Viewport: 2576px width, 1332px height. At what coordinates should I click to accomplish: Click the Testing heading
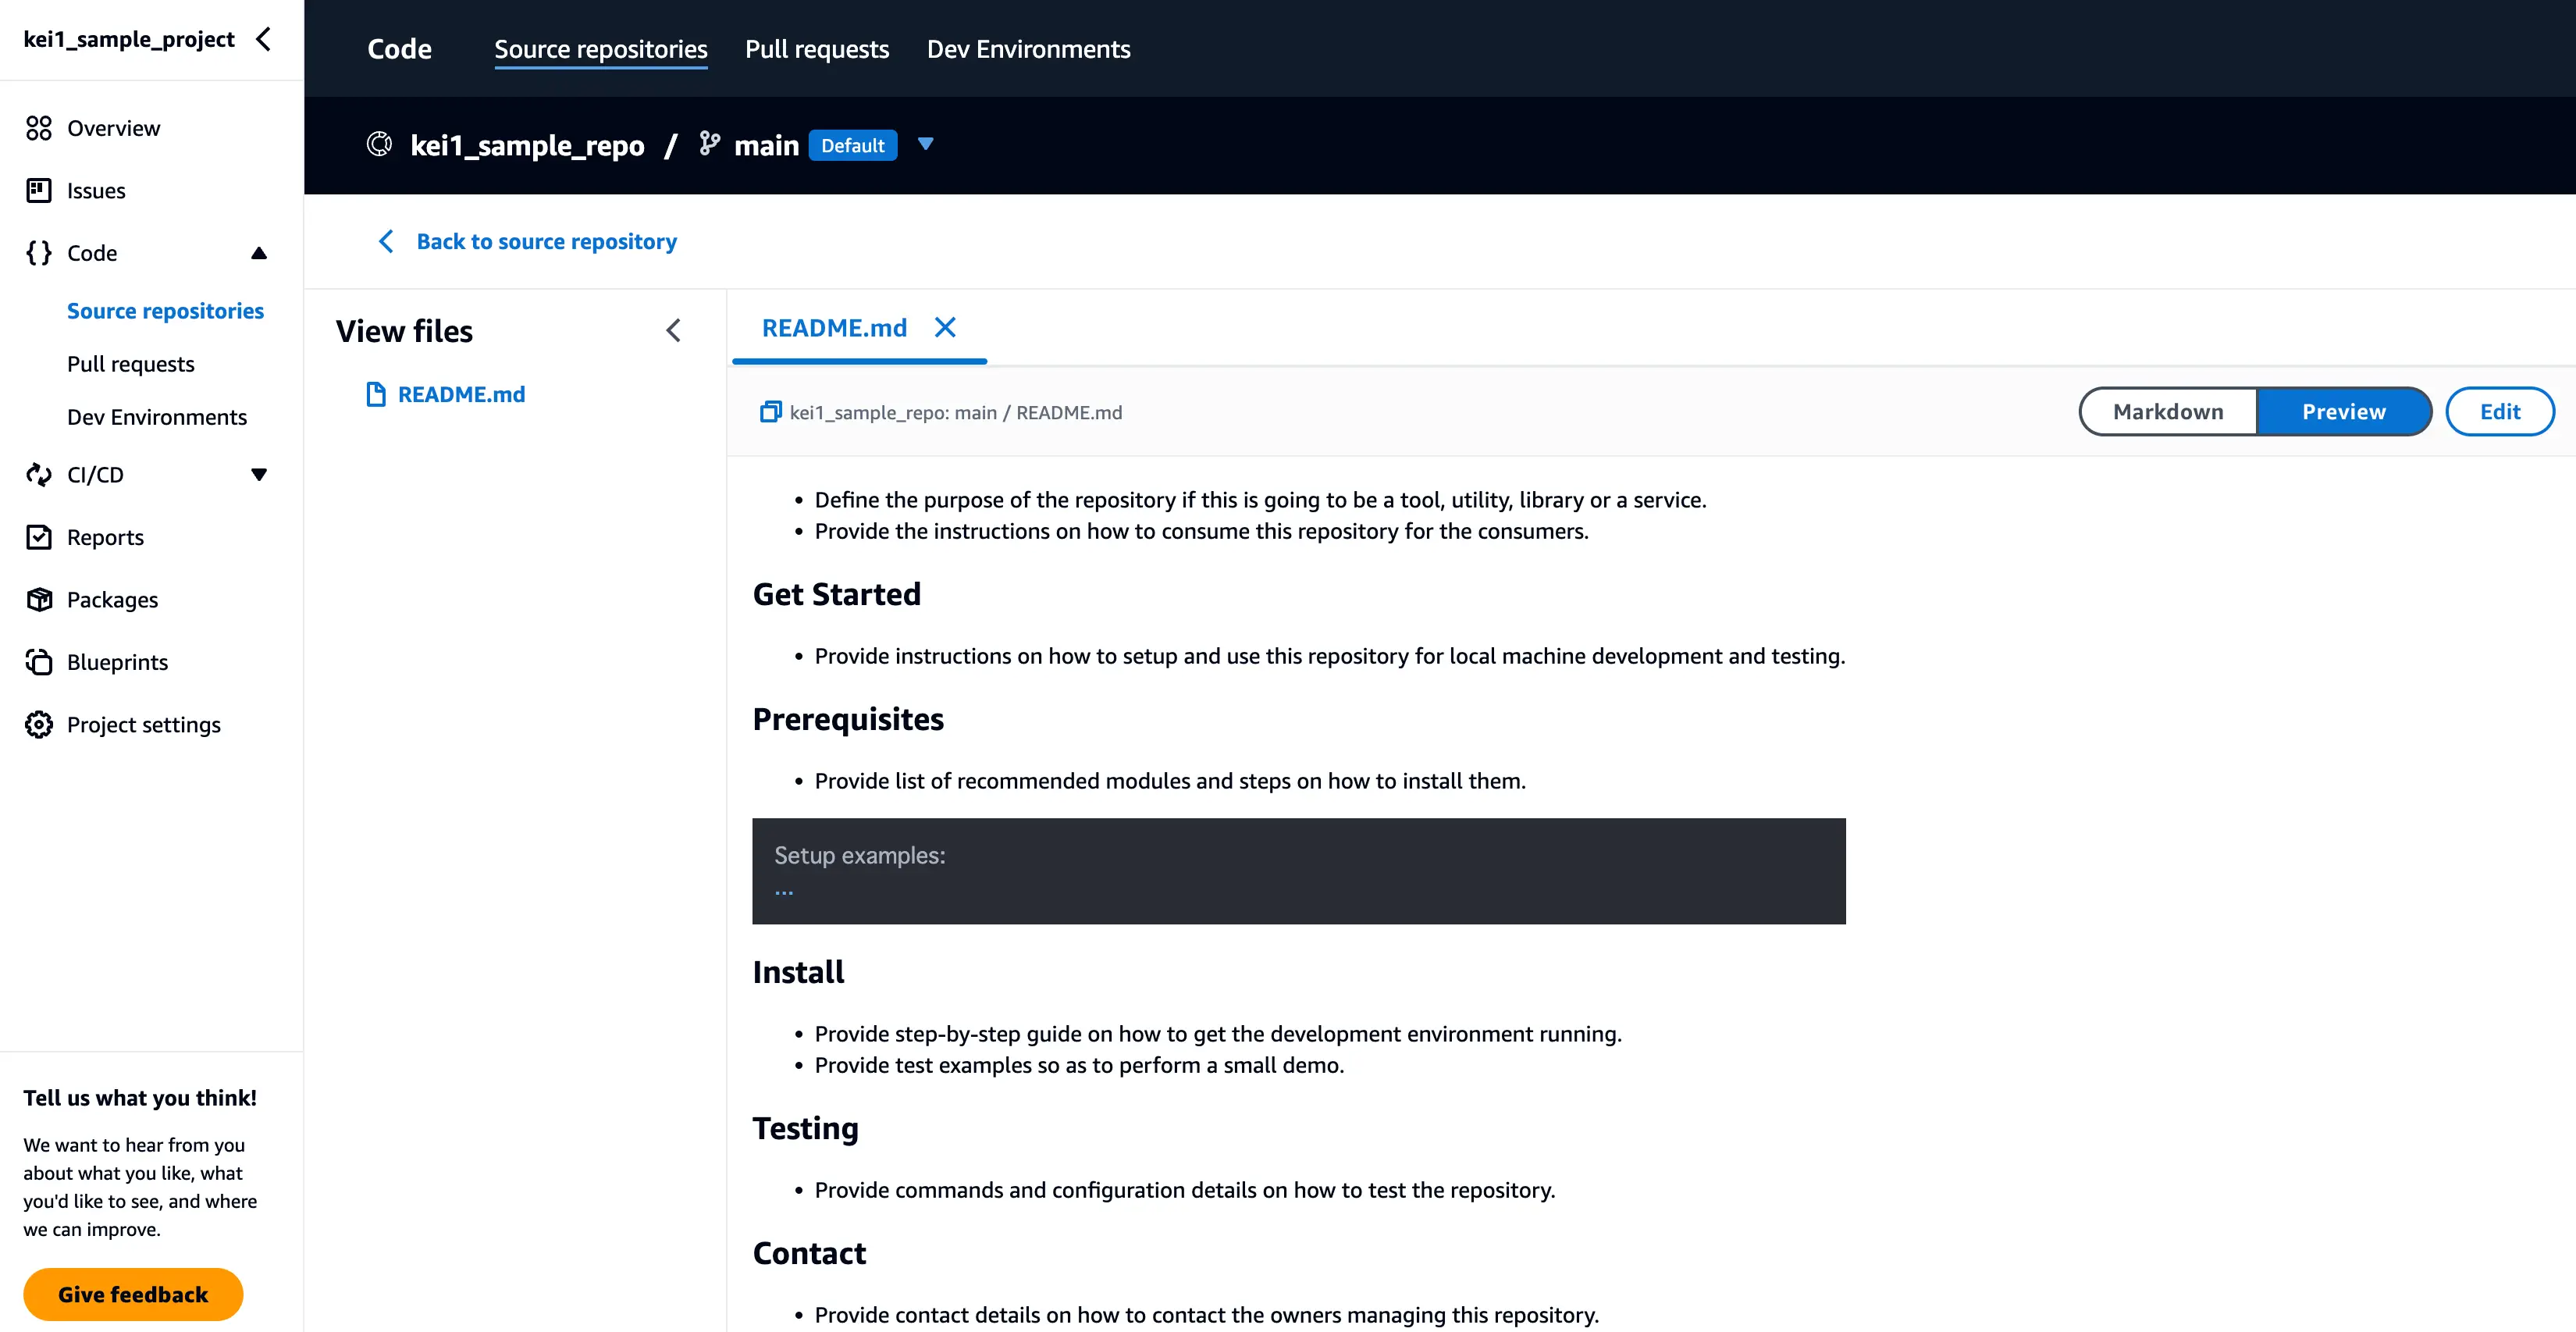click(806, 1128)
